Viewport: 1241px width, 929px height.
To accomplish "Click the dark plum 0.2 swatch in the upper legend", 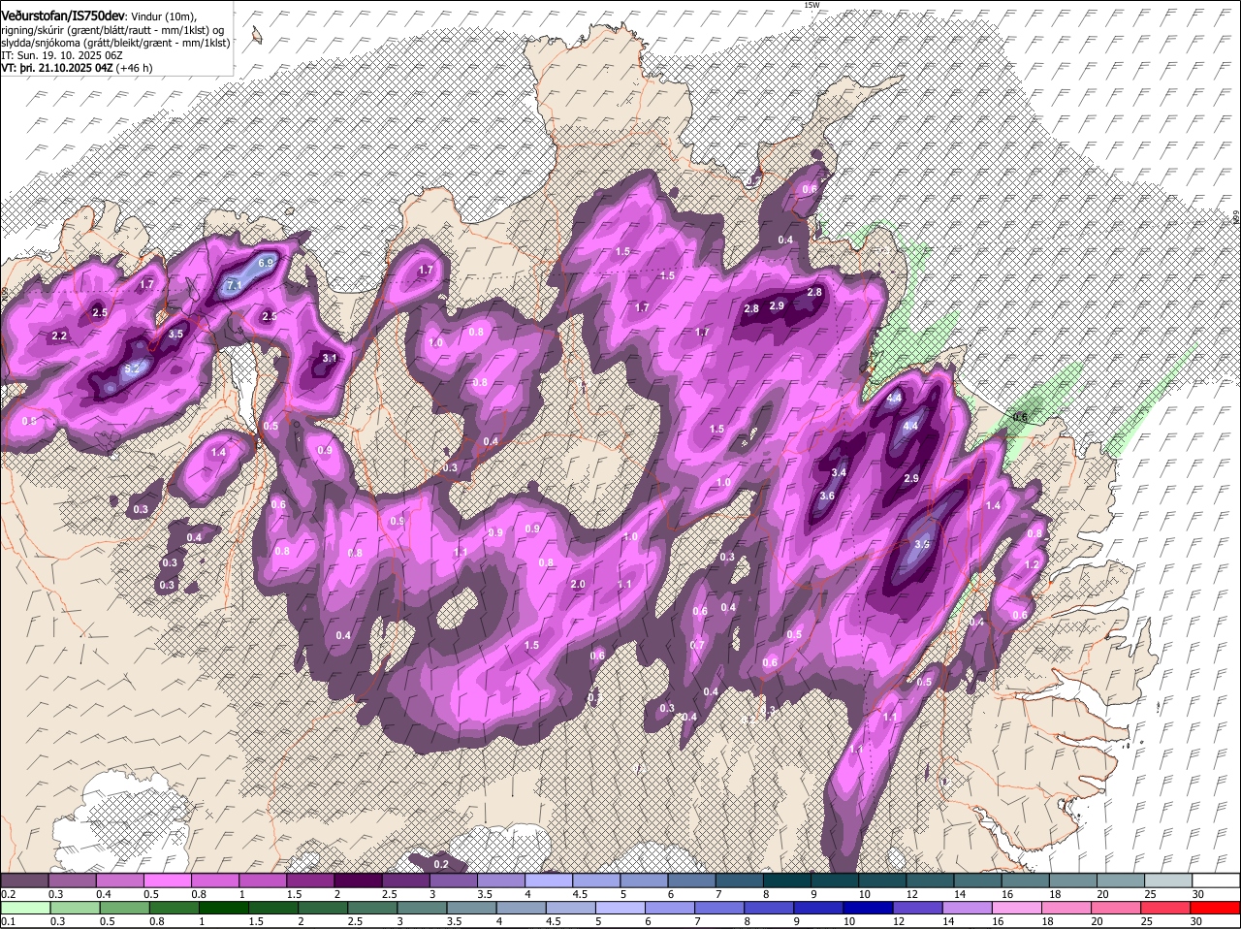I will (24, 880).
